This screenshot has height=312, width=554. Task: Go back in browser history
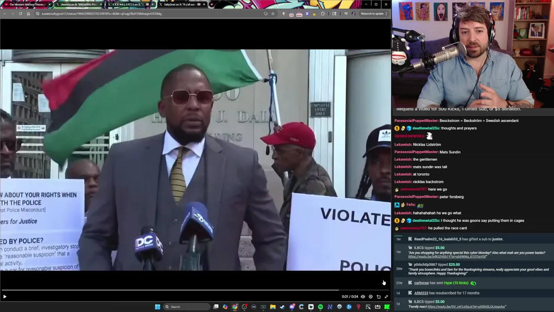click(5, 13)
